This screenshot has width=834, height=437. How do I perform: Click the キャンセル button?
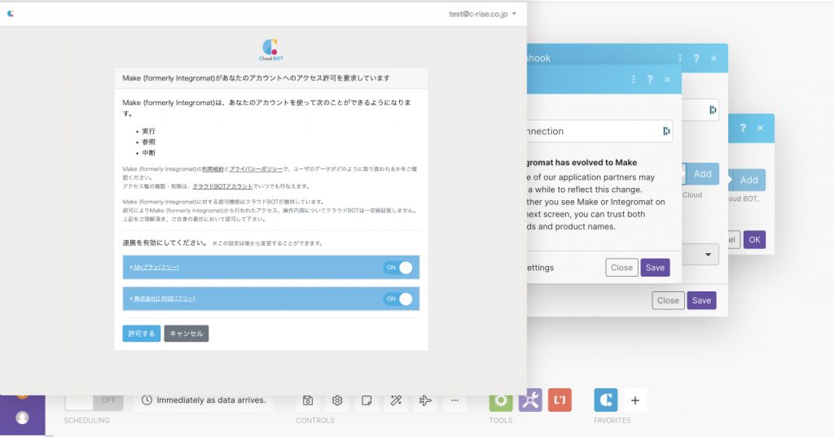pyautogui.click(x=187, y=334)
